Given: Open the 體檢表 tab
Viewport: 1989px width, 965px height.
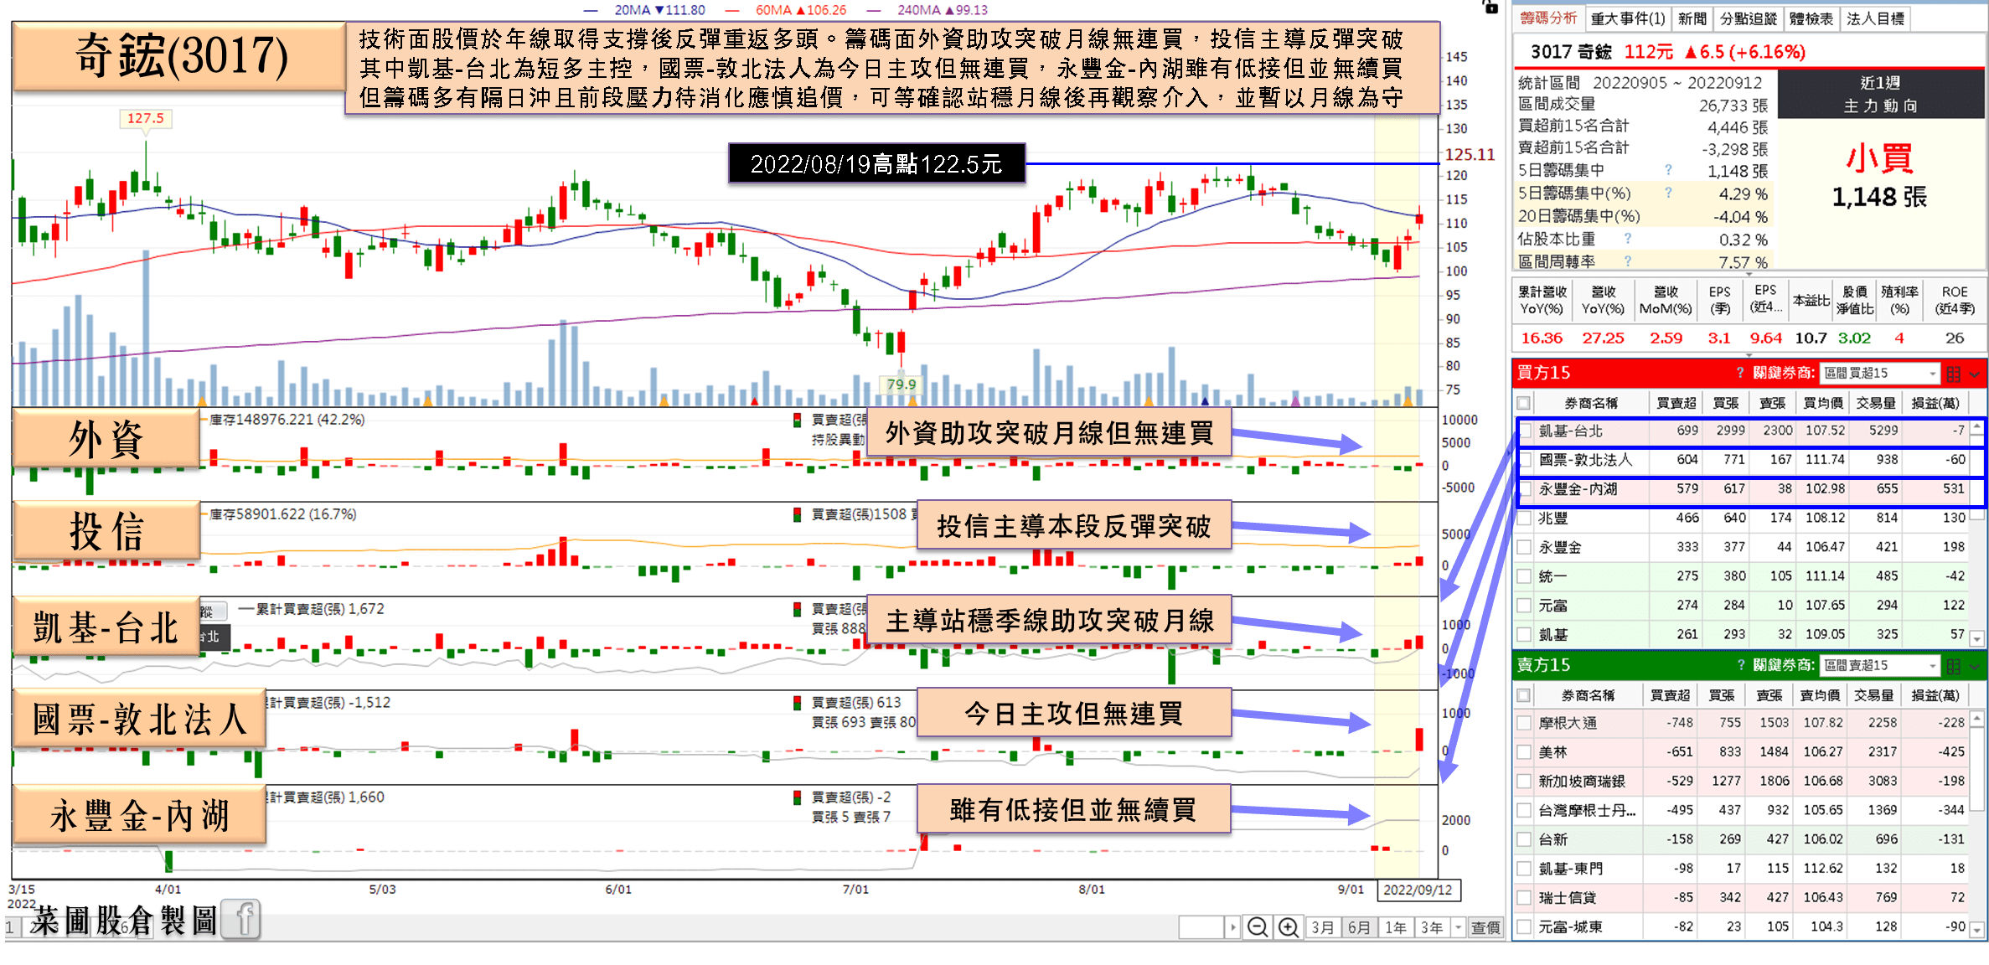Looking at the screenshot, I should pos(1811,18).
